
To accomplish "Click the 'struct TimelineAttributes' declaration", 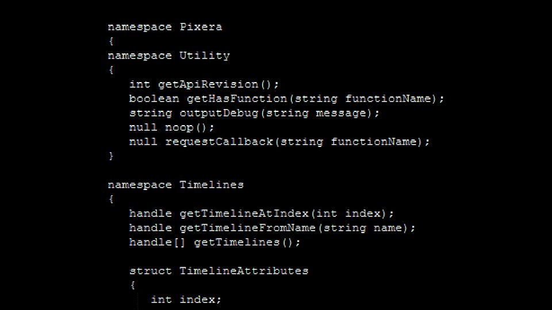I will [x=218, y=271].
